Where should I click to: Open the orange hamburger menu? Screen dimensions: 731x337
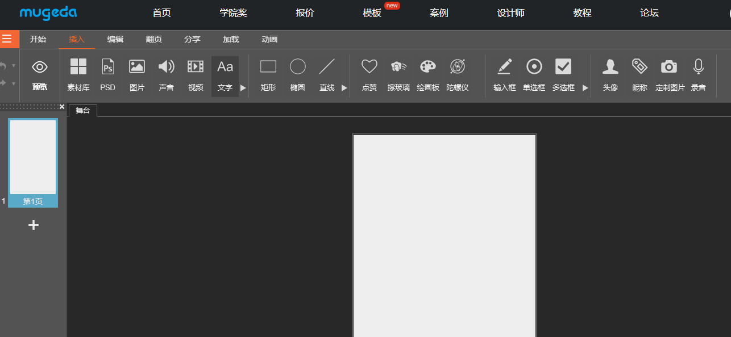[7, 39]
